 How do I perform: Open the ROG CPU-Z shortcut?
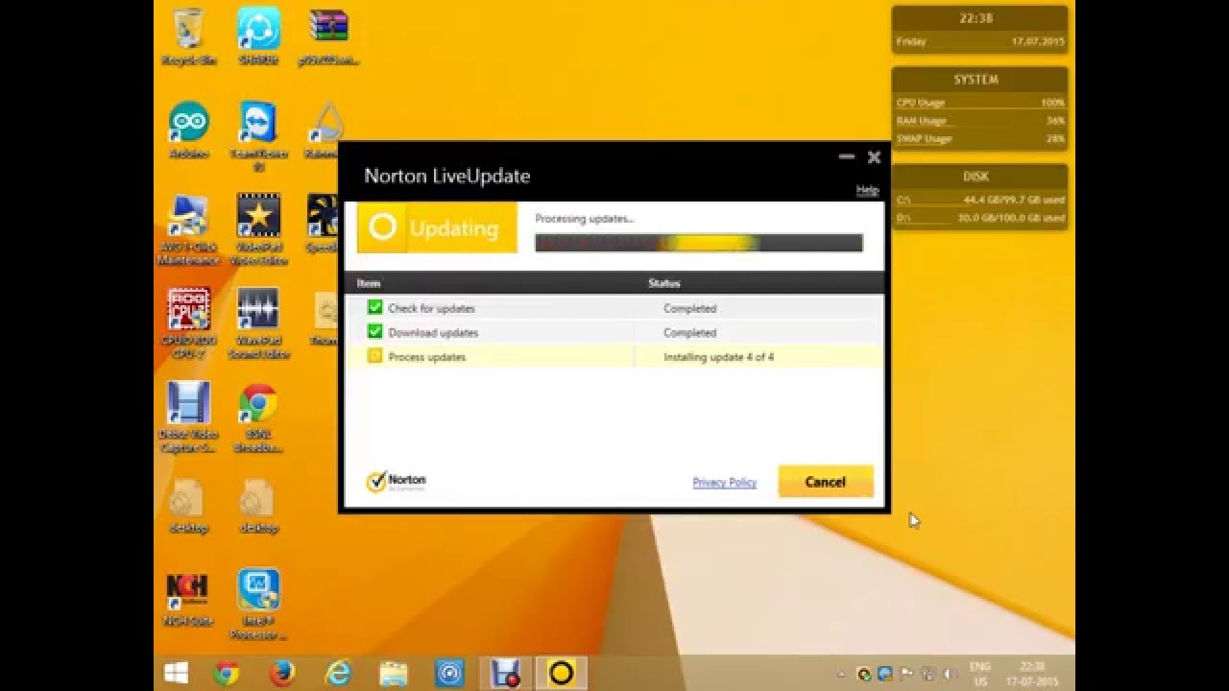coord(189,323)
